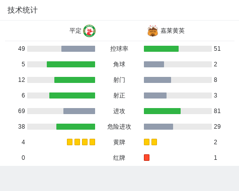The height and width of the screenshot is (191, 239).
Task: Click the red card icon for 嘉莱黄英
Action: pos(146,157)
